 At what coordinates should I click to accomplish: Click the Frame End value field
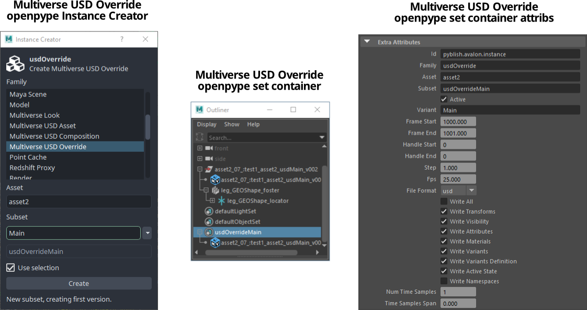click(x=458, y=133)
